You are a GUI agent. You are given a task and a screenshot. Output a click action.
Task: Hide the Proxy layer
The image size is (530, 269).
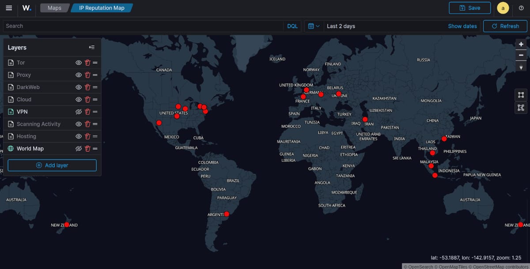(79, 75)
